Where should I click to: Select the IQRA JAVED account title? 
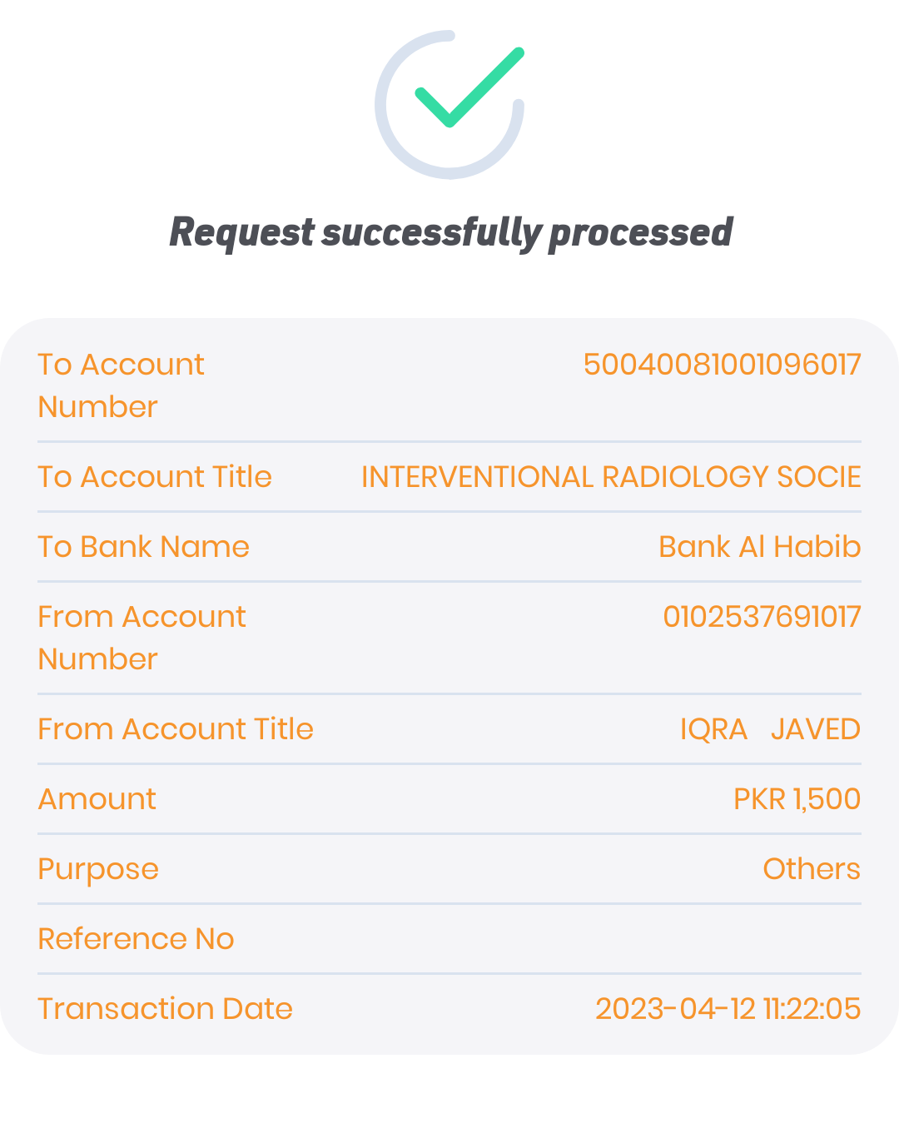[769, 729]
